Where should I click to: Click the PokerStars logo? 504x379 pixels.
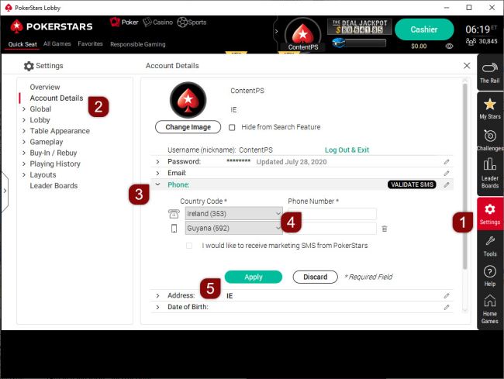(x=51, y=26)
